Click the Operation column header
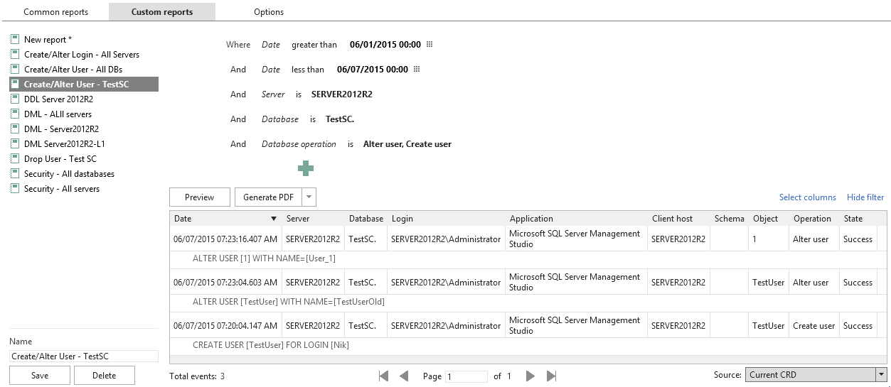This screenshot has height=387, width=891. [814, 219]
